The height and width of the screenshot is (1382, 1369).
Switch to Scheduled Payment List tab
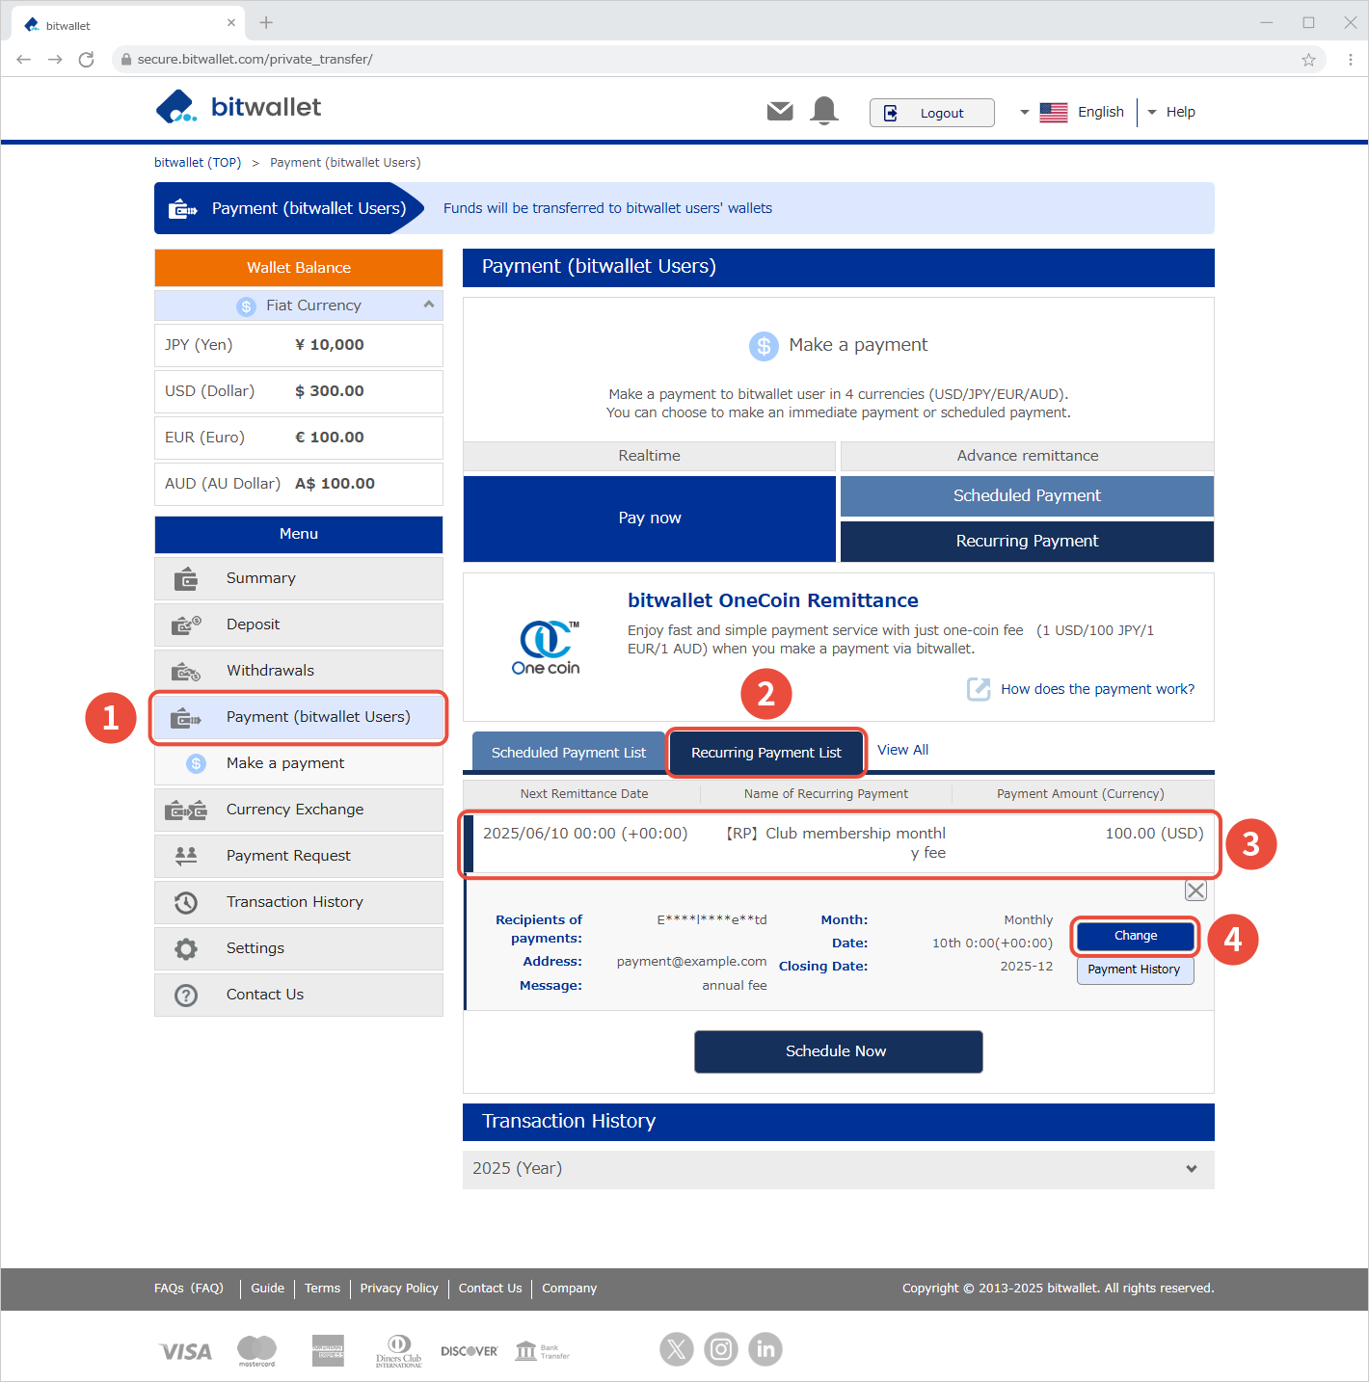[569, 752]
